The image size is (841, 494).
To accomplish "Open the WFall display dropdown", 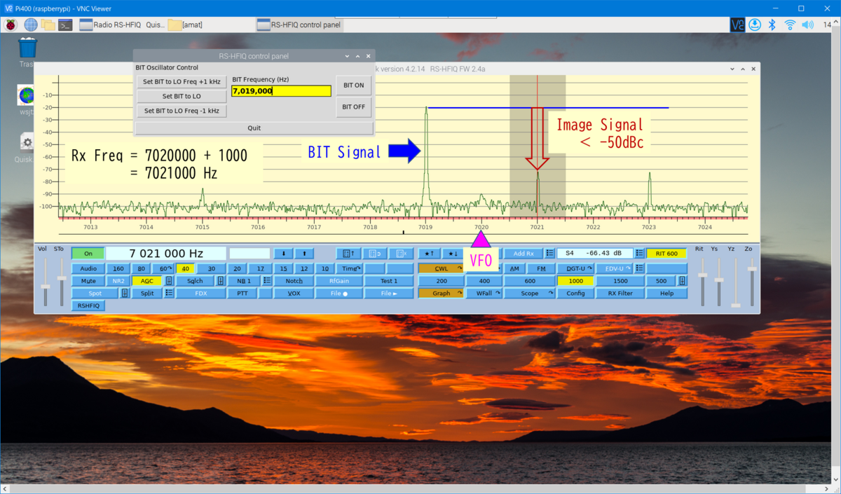I will coord(484,294).
